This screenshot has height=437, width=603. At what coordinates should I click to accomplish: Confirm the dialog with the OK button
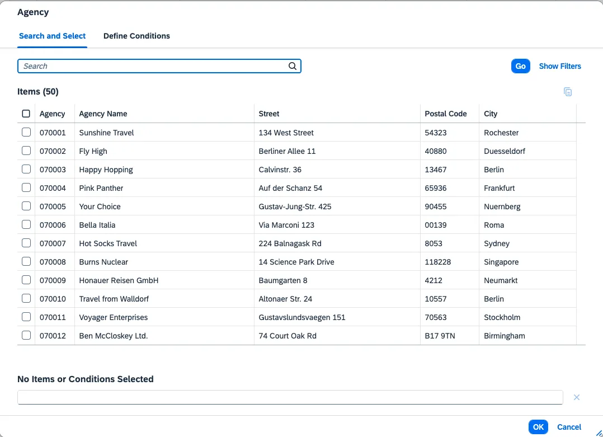click(538, 427)
